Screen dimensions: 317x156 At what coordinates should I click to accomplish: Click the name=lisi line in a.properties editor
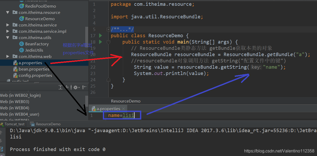tap(121, 115)
